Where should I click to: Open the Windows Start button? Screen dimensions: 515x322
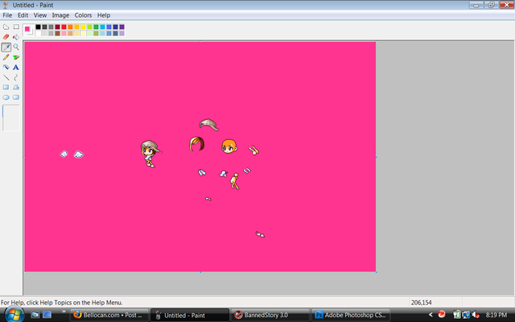[x=14, y=314]
